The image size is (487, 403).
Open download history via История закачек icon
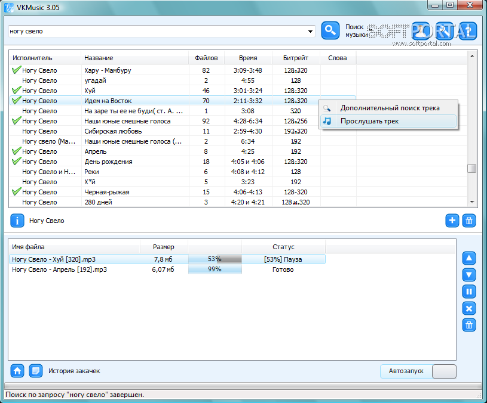tap(36, 371)
